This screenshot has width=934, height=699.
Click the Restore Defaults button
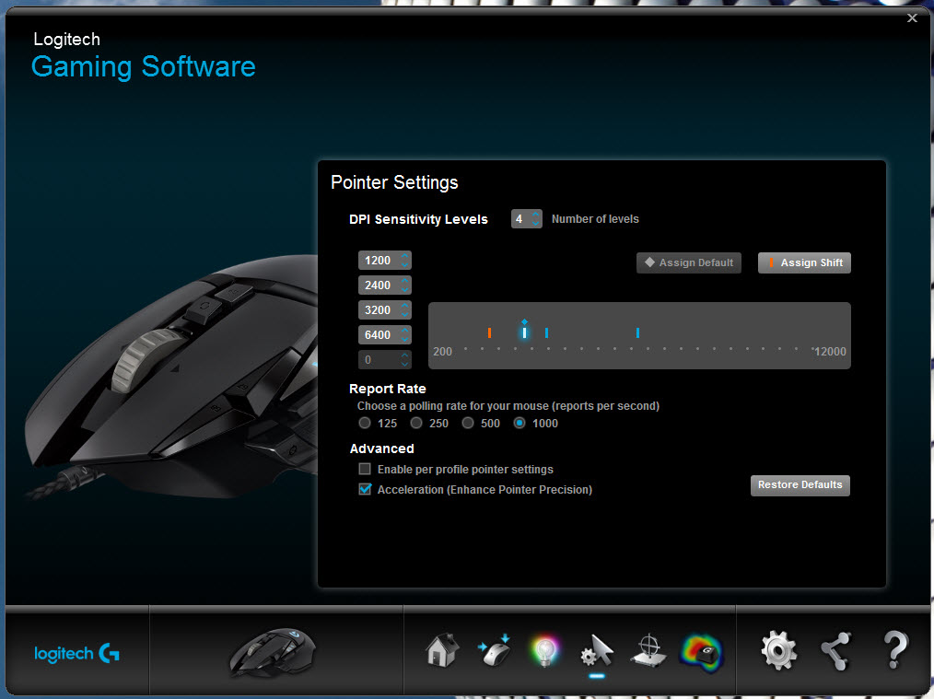(800, 485)
